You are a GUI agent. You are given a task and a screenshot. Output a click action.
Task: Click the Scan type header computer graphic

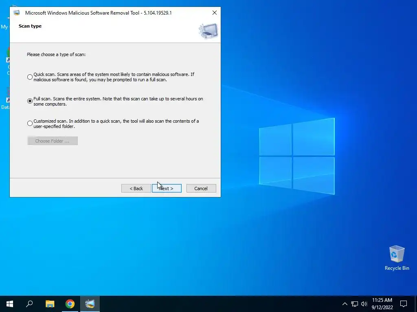(208, 31)
